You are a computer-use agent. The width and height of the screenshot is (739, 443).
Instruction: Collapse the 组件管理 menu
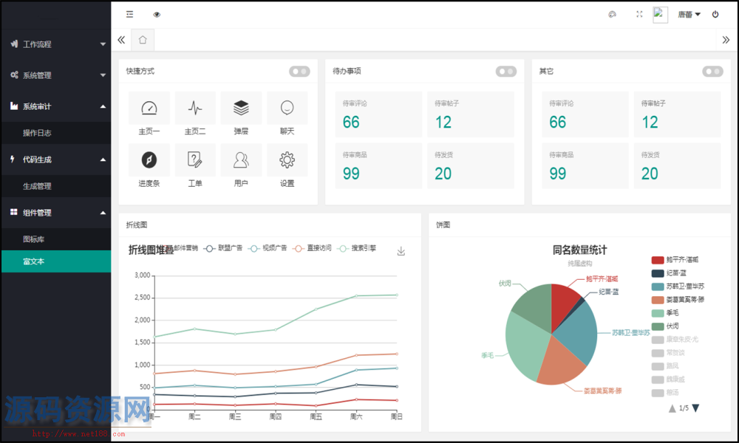pyautogui.click(x=57, y=213)
